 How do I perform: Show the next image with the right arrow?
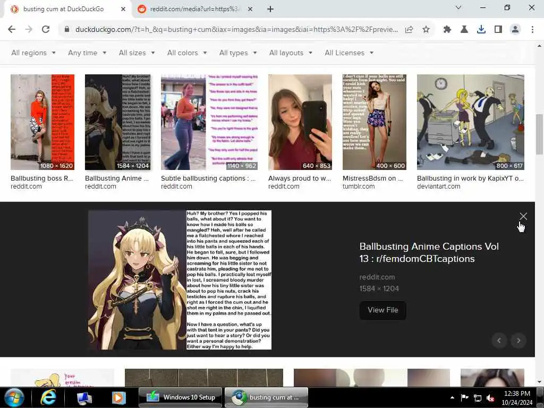518,341
